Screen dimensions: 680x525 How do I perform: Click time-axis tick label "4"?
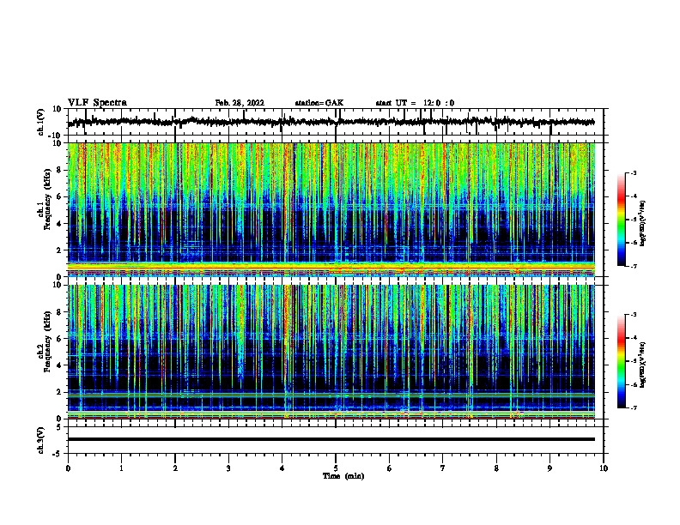(x=282, y=468)
